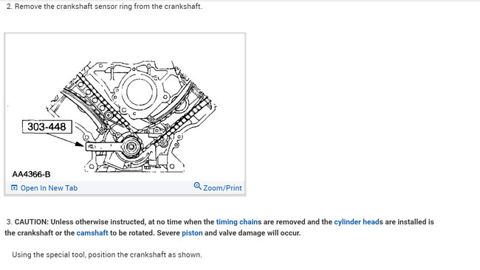Click the magnifier Zoom/Print icon
The height and width of the screenshot is (270, 480).
click(x=197, y=186)
